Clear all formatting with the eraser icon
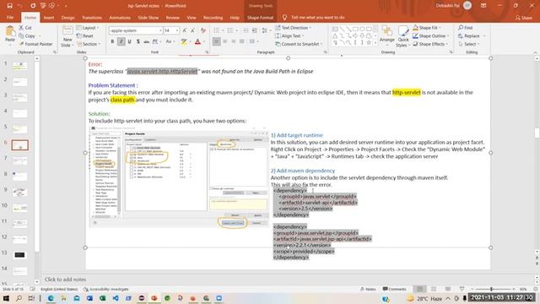540x304 pixels. pos(203,30)
